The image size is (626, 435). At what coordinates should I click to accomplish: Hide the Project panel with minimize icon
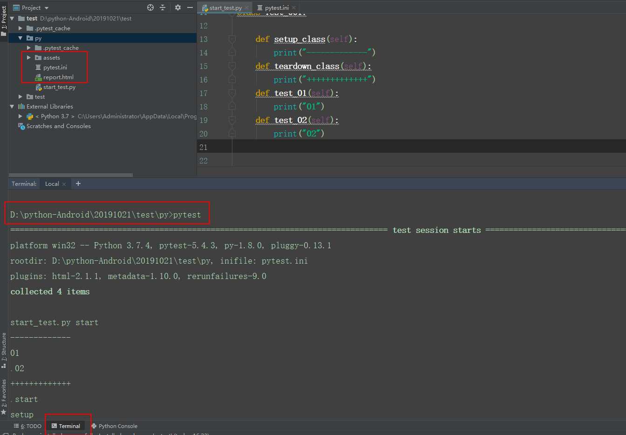(190, 7)
